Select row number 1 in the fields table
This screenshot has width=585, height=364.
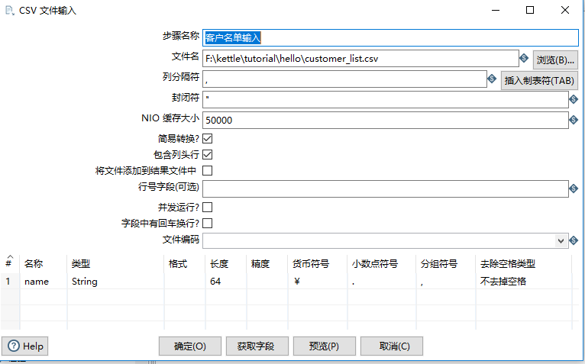coord(10,282)
